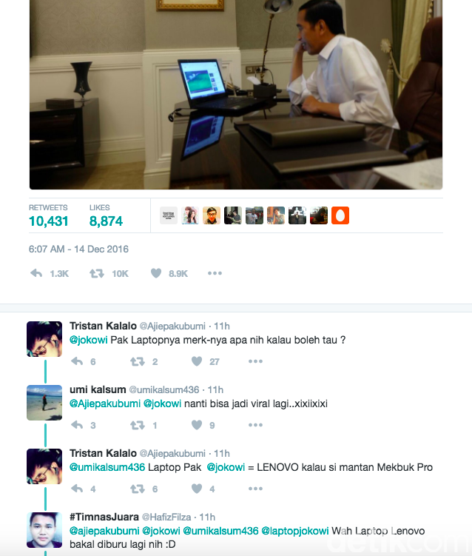The image size is (472, 556).
Task: Reply to Tristan Kalalo's laptop brand question
Action: pos(77,361)
